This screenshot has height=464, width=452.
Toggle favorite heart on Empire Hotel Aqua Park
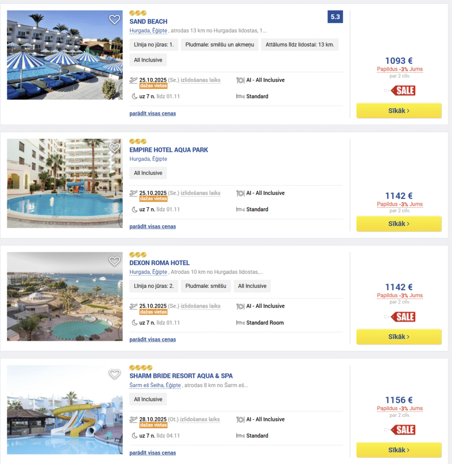pos(115,148)
